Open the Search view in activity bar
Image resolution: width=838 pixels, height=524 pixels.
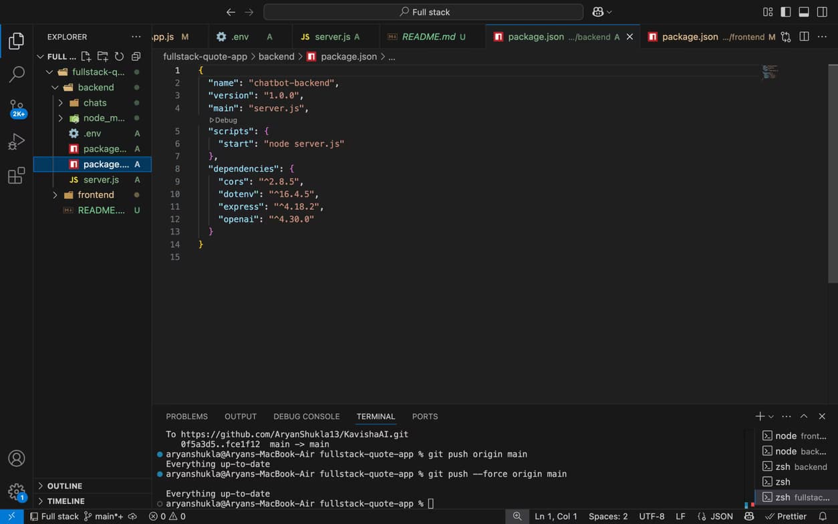(x=17, y=74)
